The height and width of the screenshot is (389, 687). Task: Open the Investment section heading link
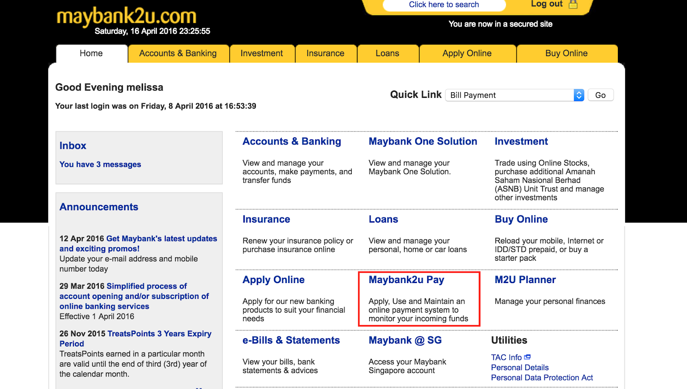(521, 142)
